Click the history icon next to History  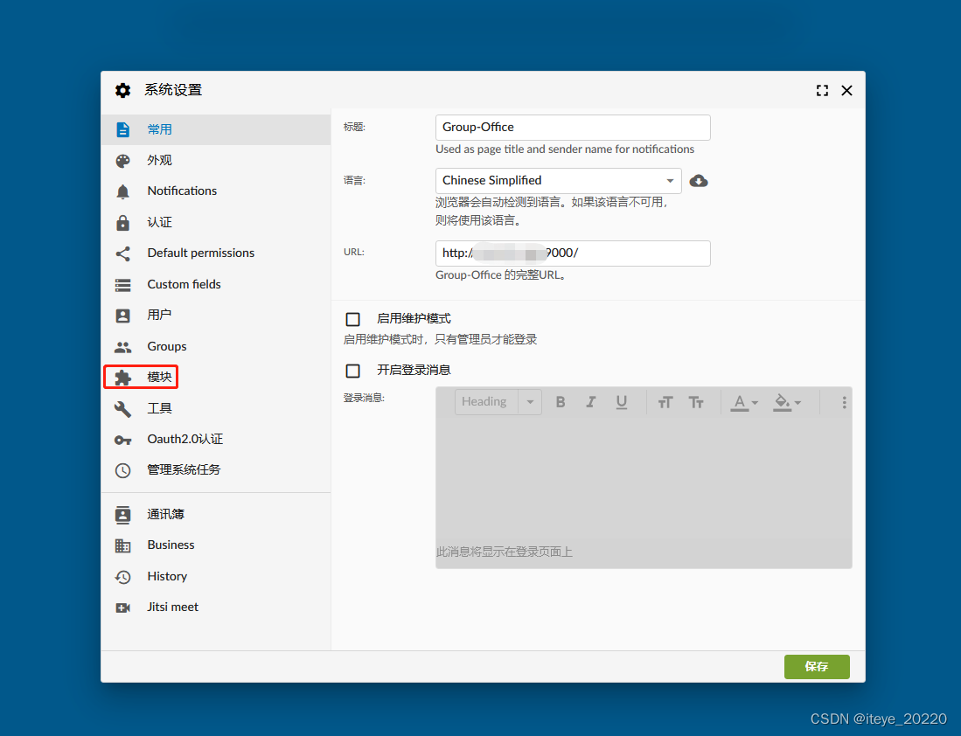122,577
